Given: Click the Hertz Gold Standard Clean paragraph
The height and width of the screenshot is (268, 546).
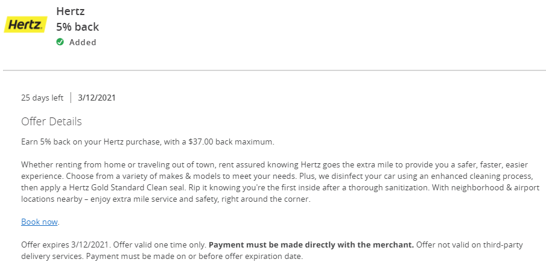Looking at the screenshot, I should (281, 182).
